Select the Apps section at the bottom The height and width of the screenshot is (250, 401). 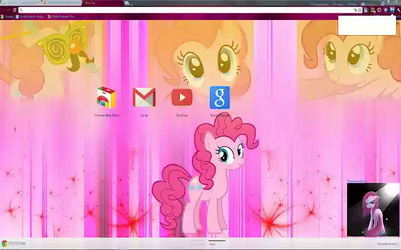(x=217, y=243)
